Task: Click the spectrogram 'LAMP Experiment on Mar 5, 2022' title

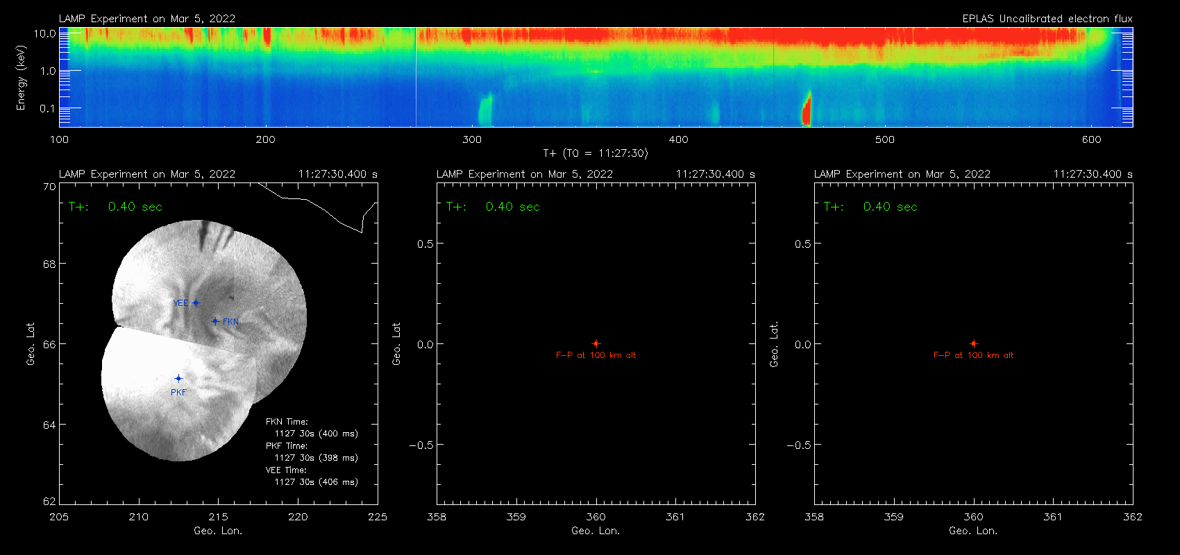Action: (x=147, y=19)
